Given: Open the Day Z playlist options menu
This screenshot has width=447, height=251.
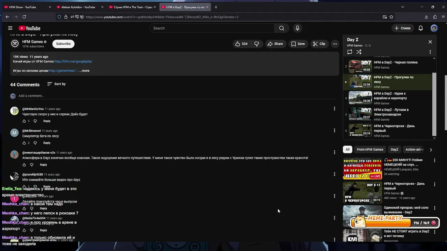Looking at the screenshot, I should (x=430, y=52).
